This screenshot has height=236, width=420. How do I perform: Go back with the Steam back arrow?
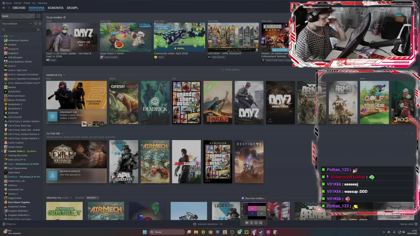point(4,8)
